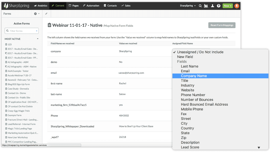The width and height of the screenshot is (270, 152).
Task: Open the SharpSpring account dropdown
Action: coord(188,6)
